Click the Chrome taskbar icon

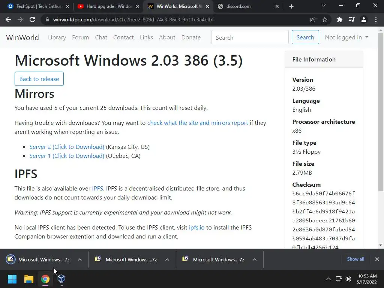45,279
